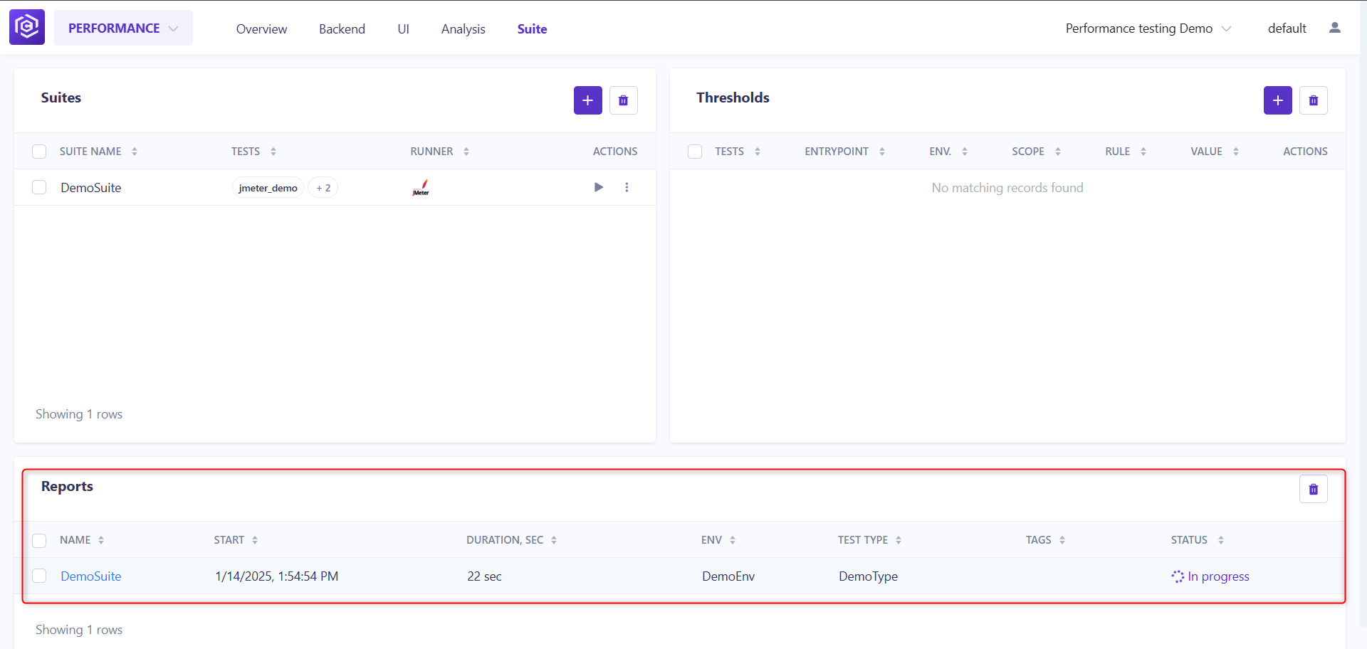The height and width of the screenshot is (649, 1367).
Task: Check the DemoSuite report row checkbox
Action: (x=39, y=576)
